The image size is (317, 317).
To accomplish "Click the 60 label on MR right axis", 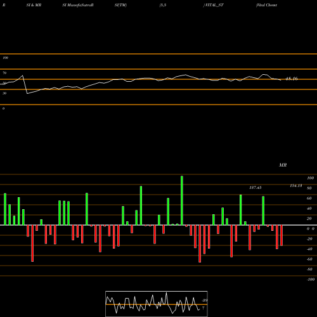I will pos(309,198).
